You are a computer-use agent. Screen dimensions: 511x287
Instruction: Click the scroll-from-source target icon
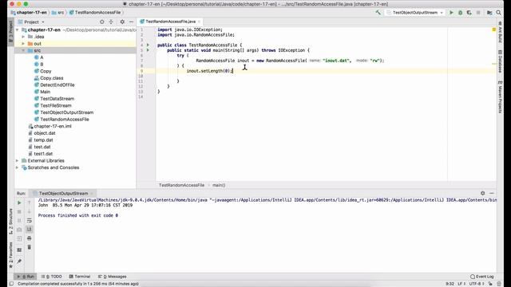[102, 22]
